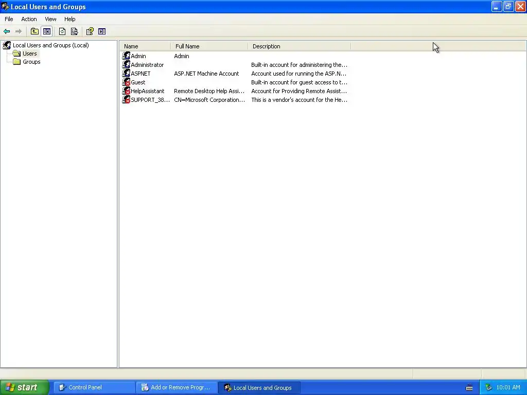Select the Admin user name
This screenshot has width=527, height=395.
coord(138,56)
